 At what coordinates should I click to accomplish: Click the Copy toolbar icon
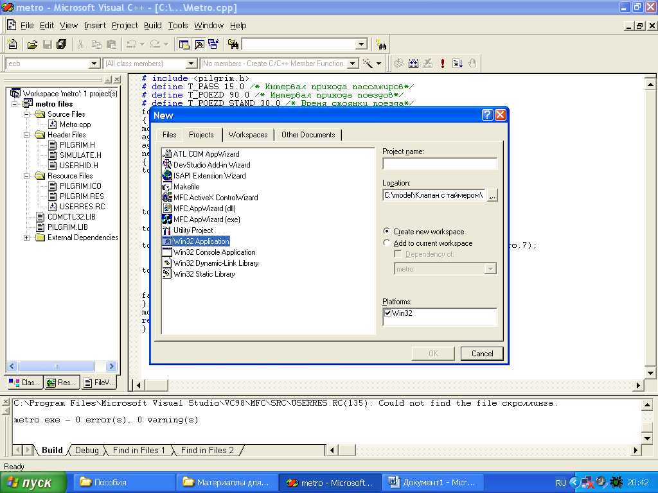point(96,44)
